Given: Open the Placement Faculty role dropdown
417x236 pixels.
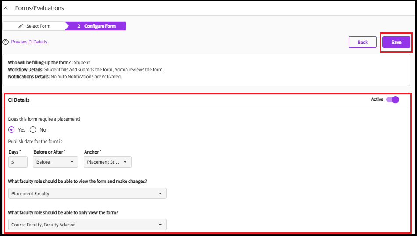Looking at the screenshot, I should pos(87,193).
